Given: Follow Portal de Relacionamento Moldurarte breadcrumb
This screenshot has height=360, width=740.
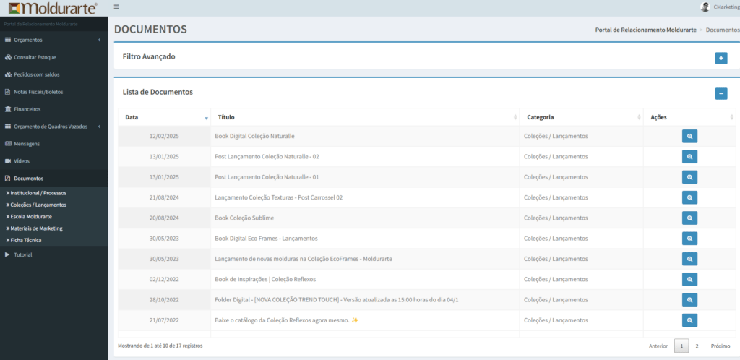Looking at the screenshot, I should point(645,30).
